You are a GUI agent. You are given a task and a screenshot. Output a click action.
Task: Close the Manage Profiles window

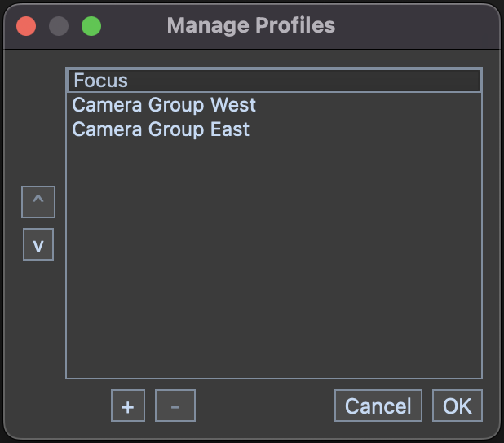point(26,25)
